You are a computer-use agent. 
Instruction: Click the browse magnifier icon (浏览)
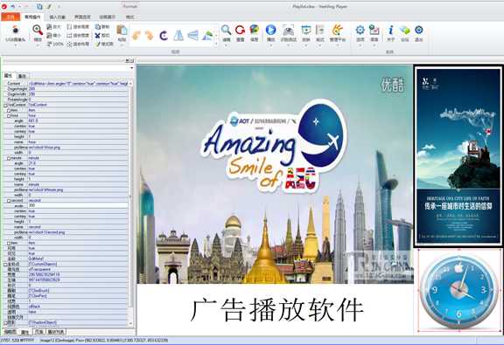pyautogui.click(x=227, y=30)
